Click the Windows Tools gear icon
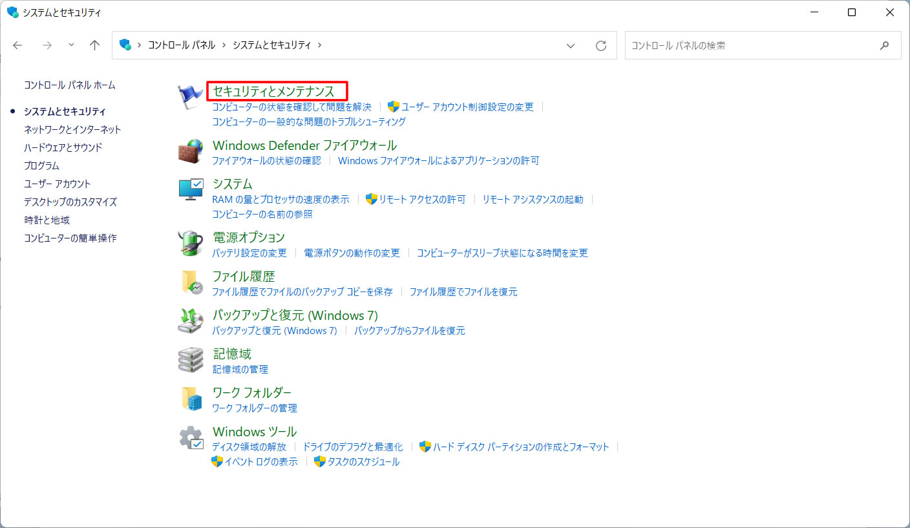 coord(191,438)
